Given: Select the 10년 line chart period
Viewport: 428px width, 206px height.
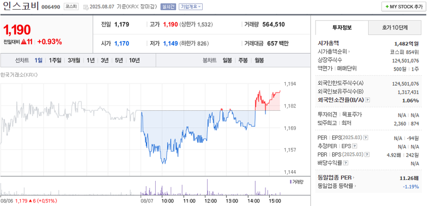Looking at the screenshot, I should [x=135, y=60].
